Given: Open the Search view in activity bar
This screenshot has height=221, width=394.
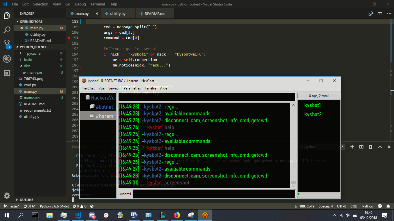Looking at the screenshot, I should (x=7, y=30).
